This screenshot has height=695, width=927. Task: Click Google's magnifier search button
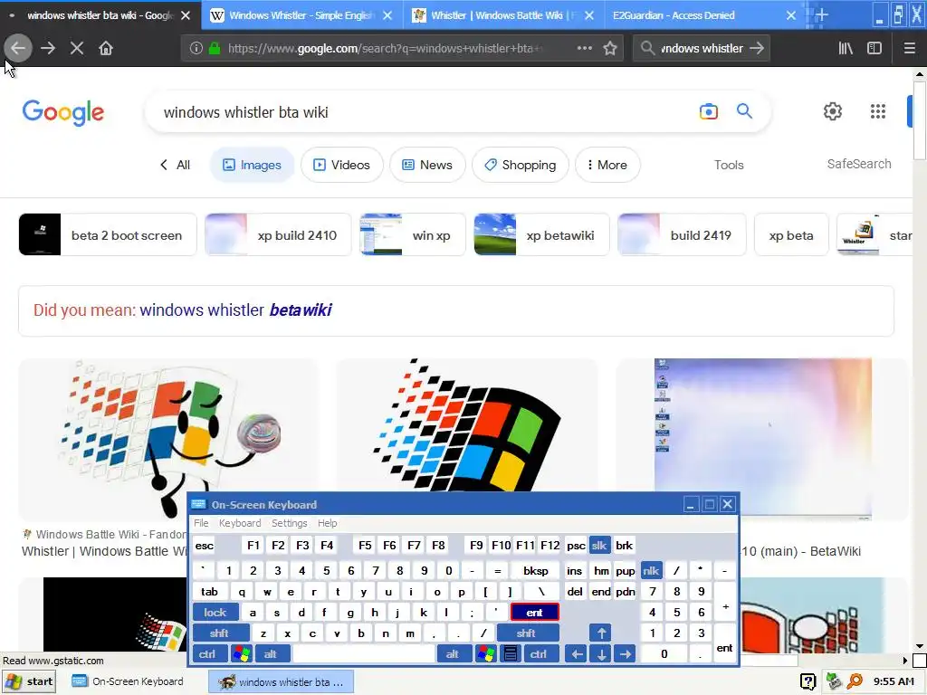pos(744,110)
